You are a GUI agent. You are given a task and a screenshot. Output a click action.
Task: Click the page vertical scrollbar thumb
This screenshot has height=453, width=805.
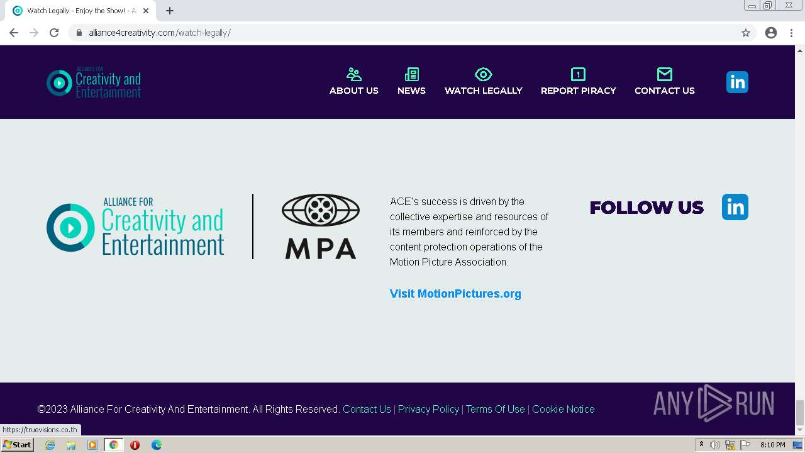[800, 413]
